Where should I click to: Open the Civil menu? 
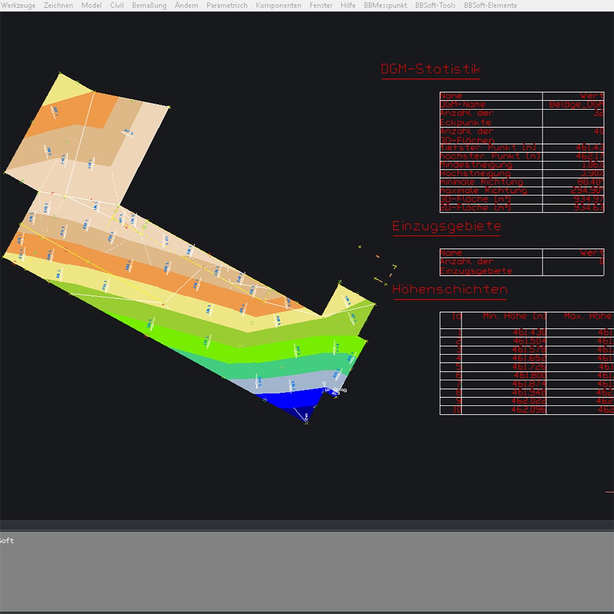(x=117, y=5)
